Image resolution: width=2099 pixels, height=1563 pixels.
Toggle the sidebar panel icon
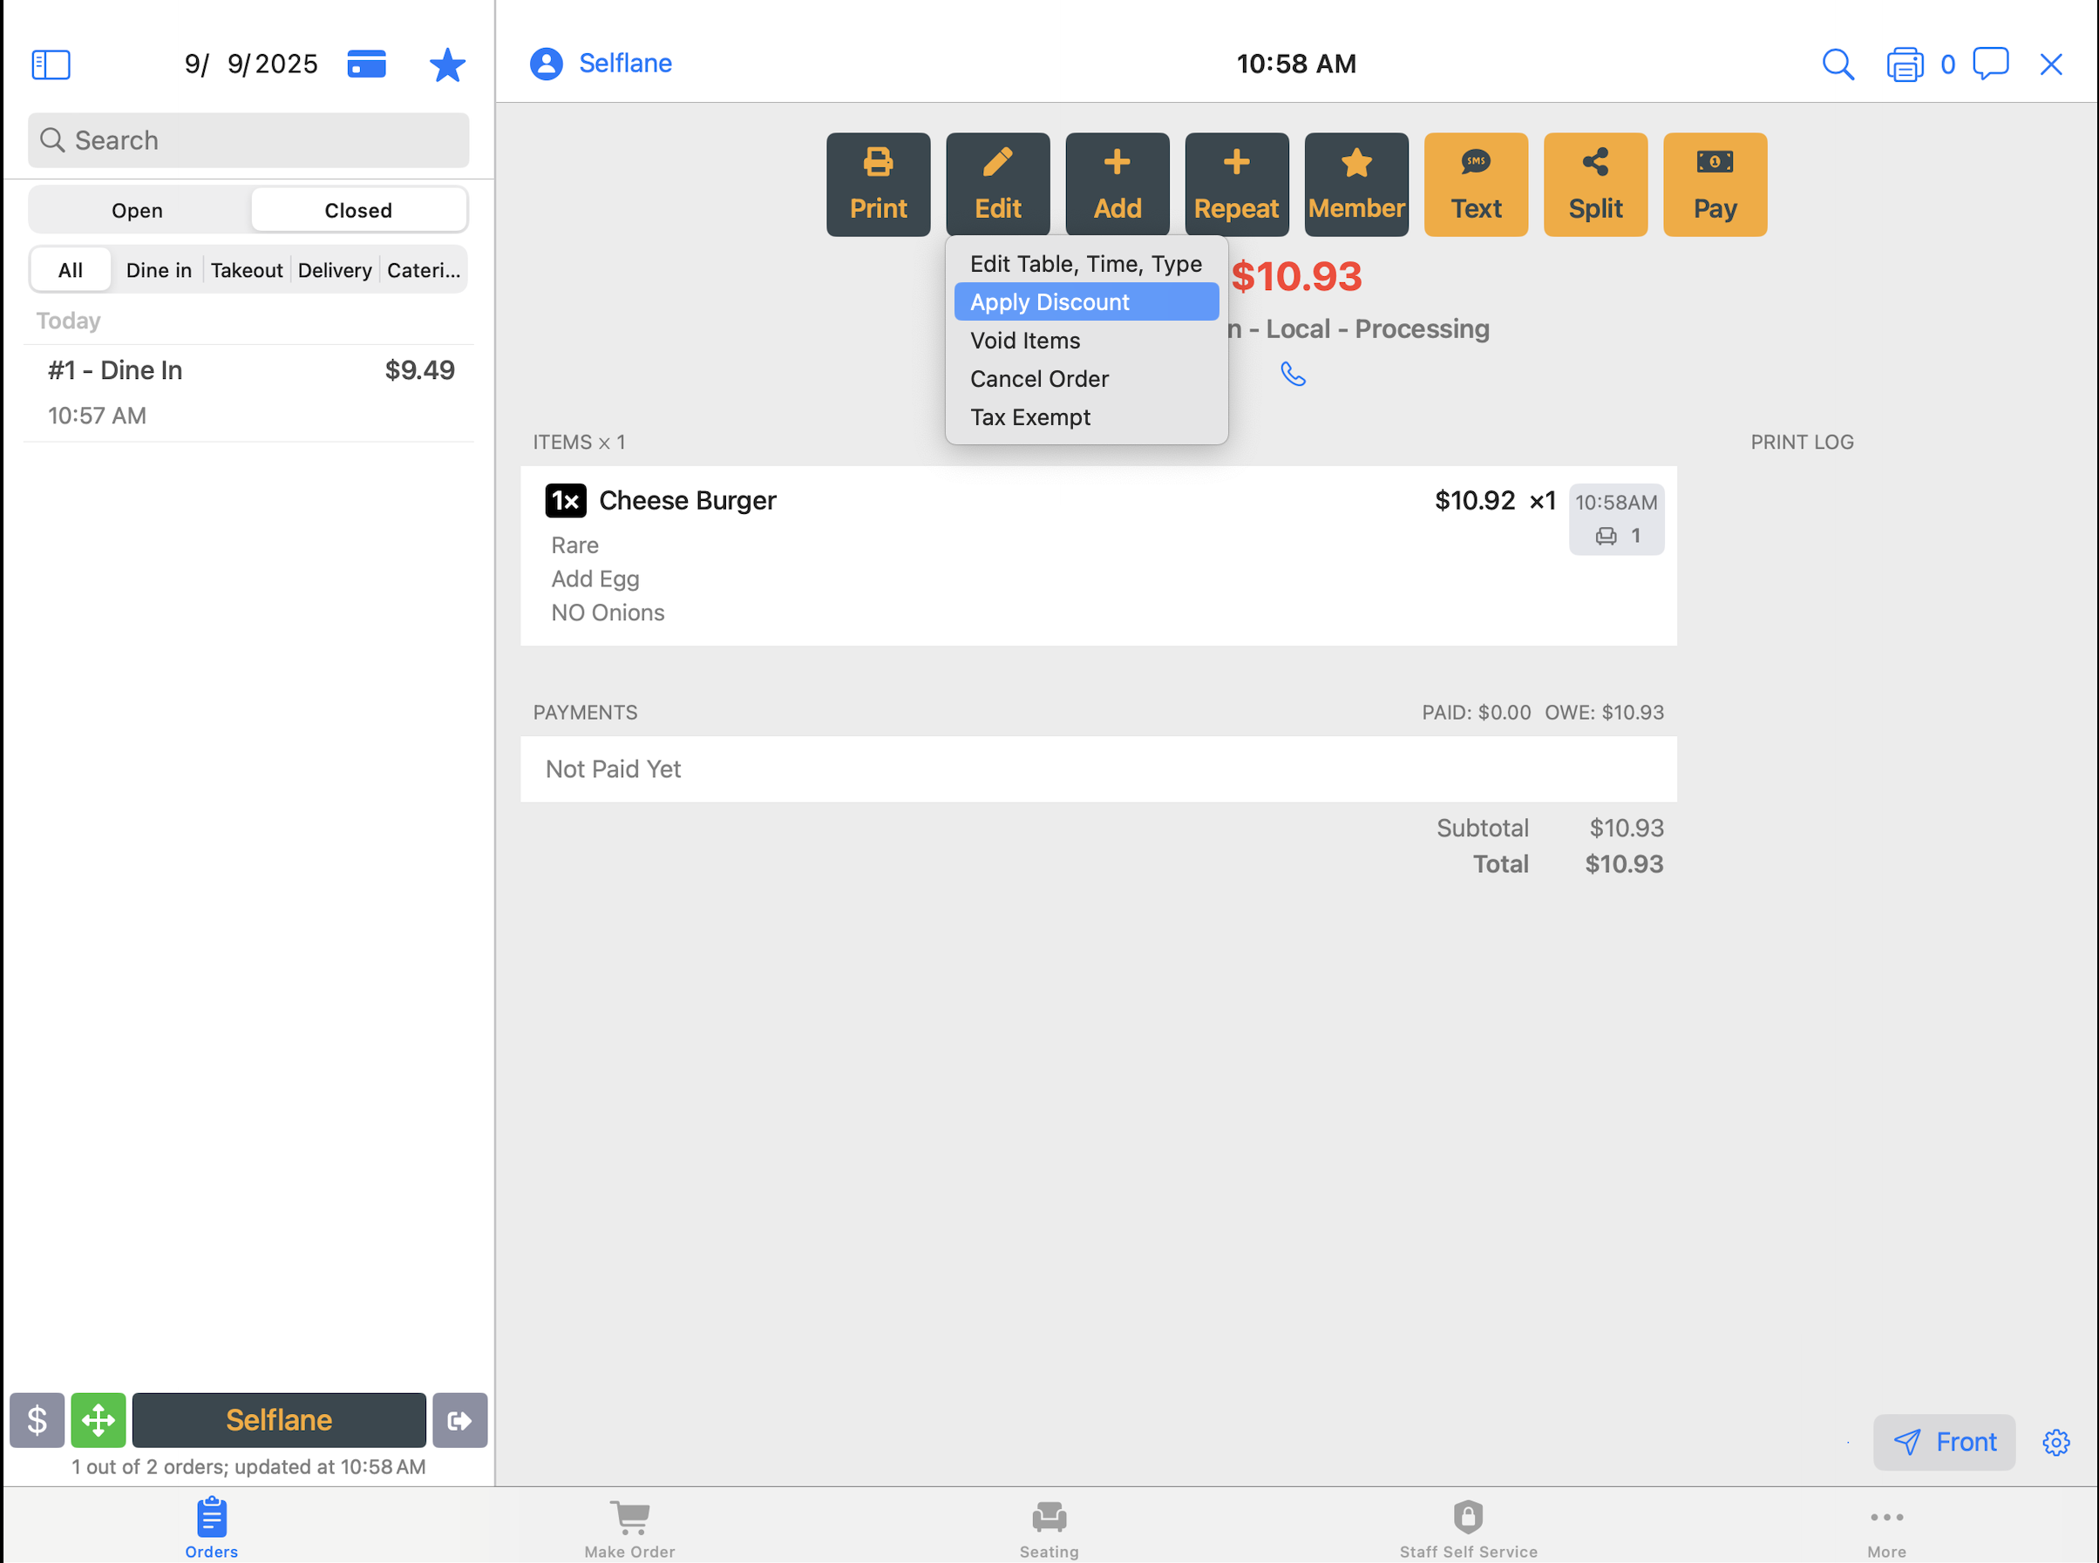(x=51, y=64)
